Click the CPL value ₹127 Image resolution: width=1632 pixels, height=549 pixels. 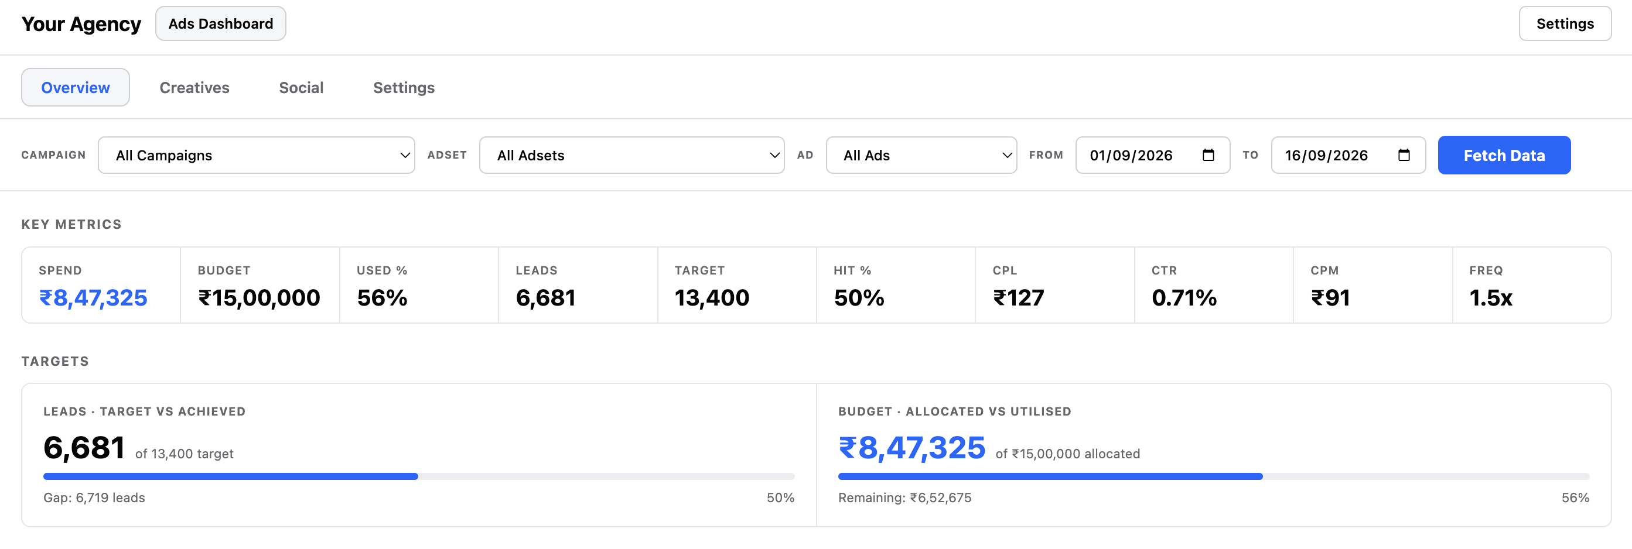tap(1018, 297)
